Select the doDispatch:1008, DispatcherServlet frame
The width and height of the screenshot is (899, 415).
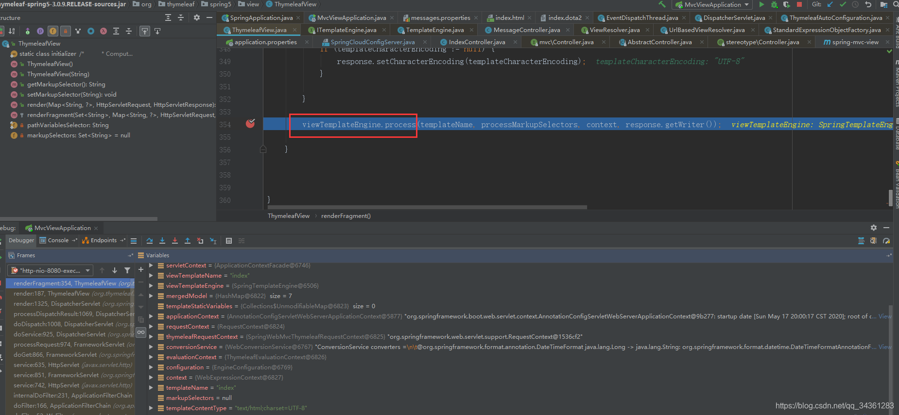(70, 324)
